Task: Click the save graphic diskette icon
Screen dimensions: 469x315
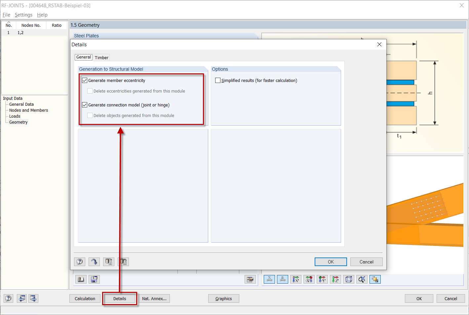Action: click(x=94, y=279)
